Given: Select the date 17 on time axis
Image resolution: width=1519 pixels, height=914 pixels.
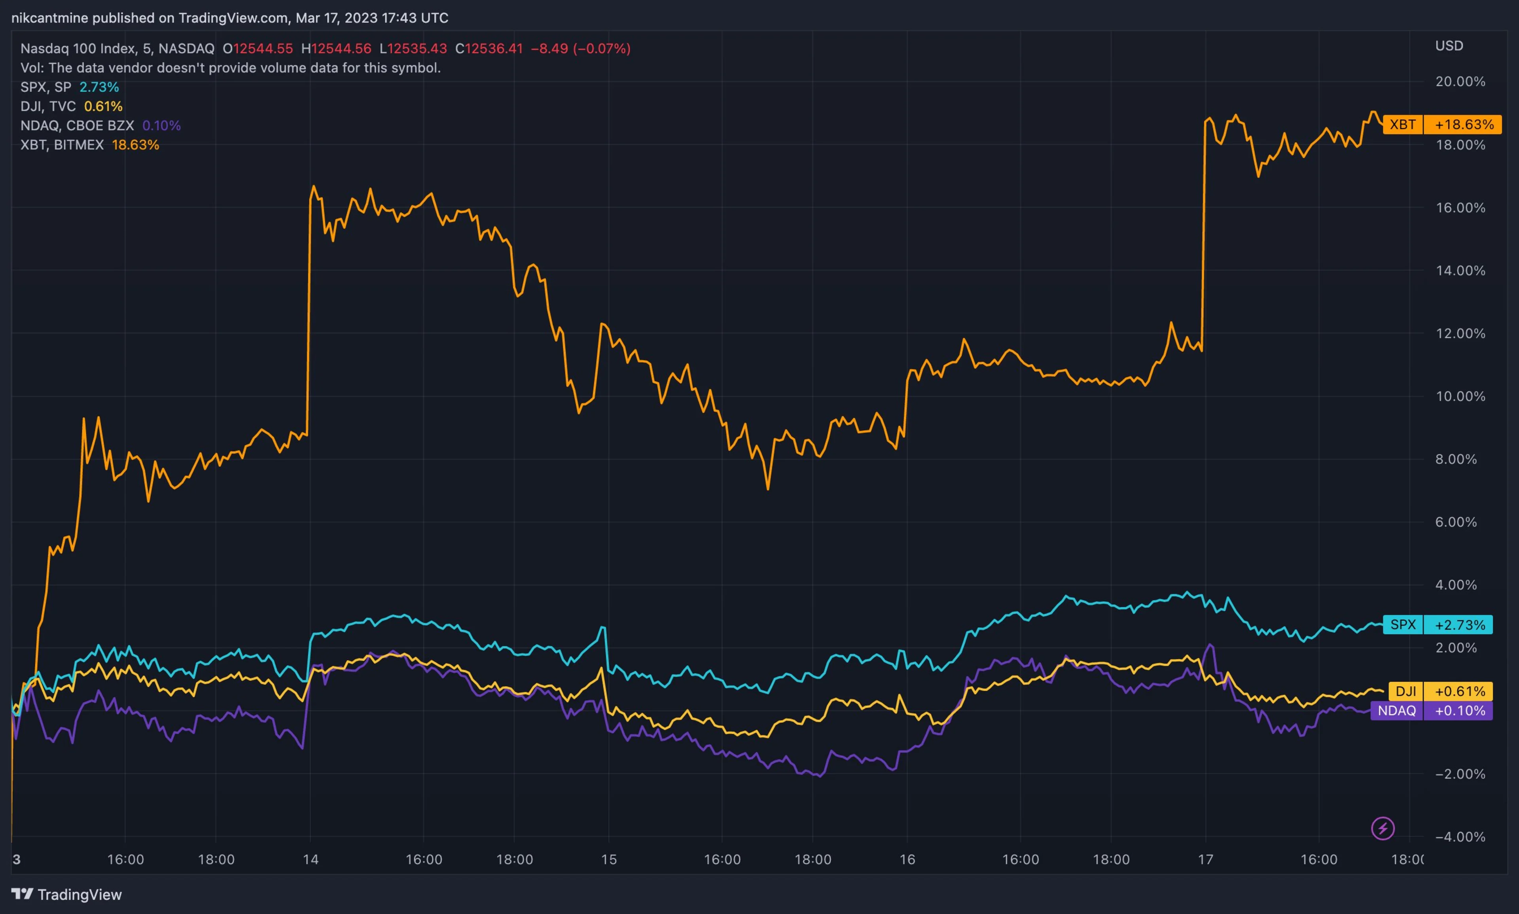Looking at the screenshot, I should tap(1206, 859).
